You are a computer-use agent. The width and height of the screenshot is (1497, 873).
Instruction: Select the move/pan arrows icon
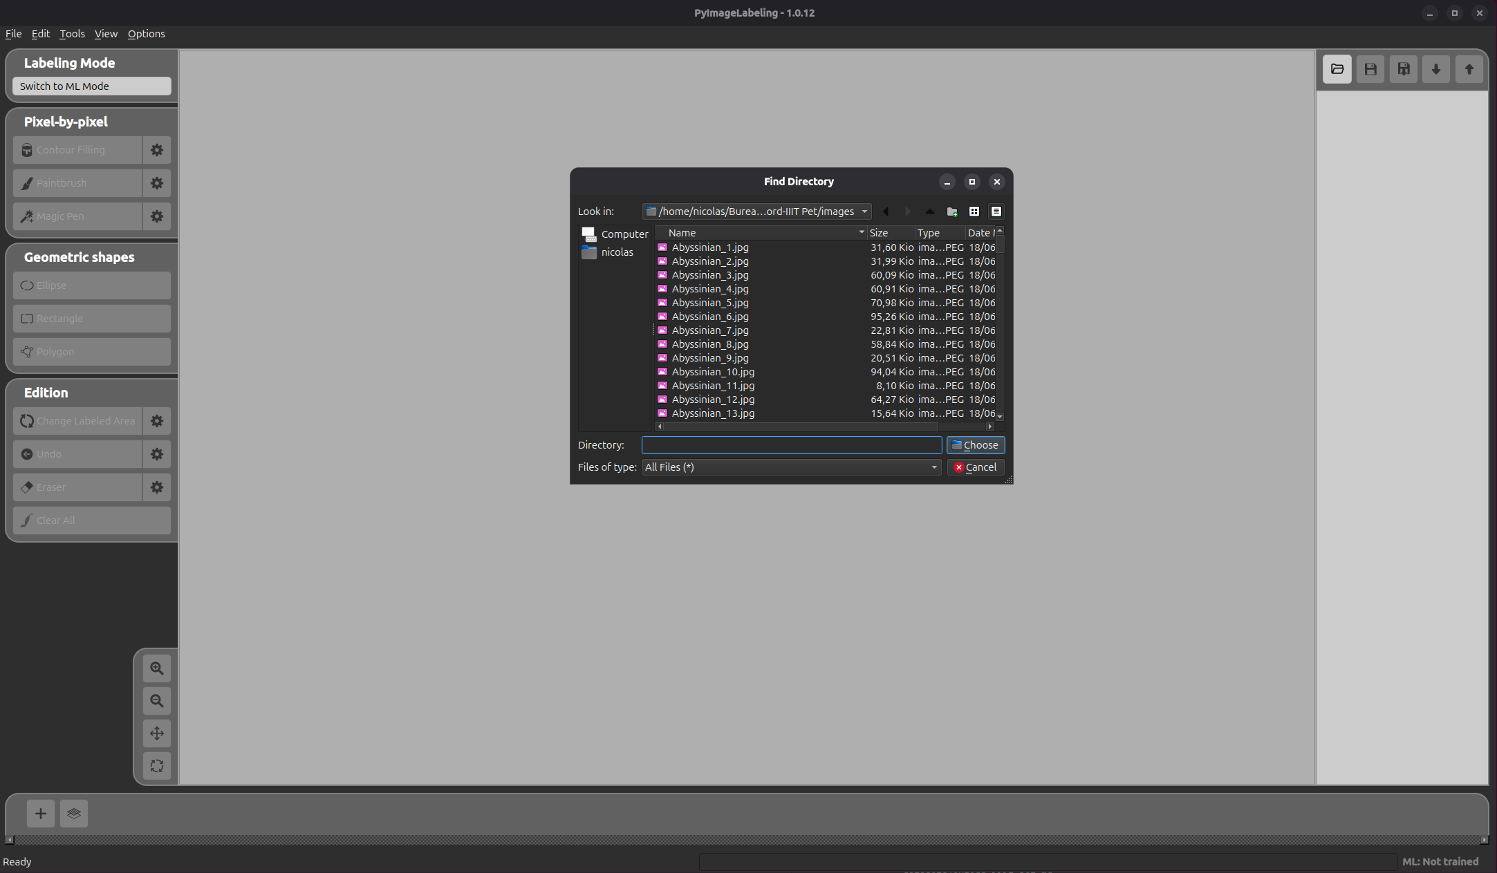[157, 733]
